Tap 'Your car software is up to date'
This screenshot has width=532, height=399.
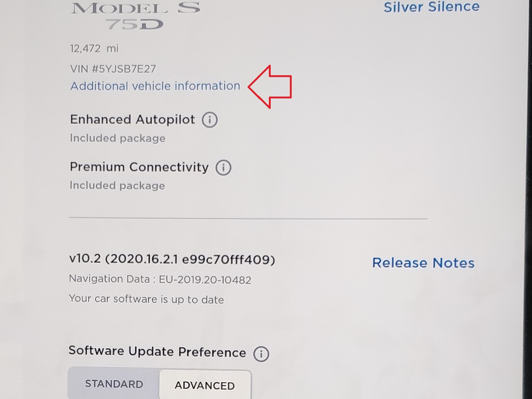click(x=146, y=299)
